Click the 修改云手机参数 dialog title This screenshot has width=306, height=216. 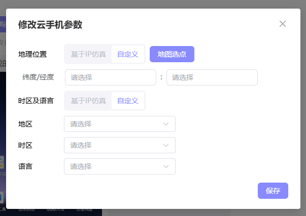pyautogui.click(x=50, y=24)
